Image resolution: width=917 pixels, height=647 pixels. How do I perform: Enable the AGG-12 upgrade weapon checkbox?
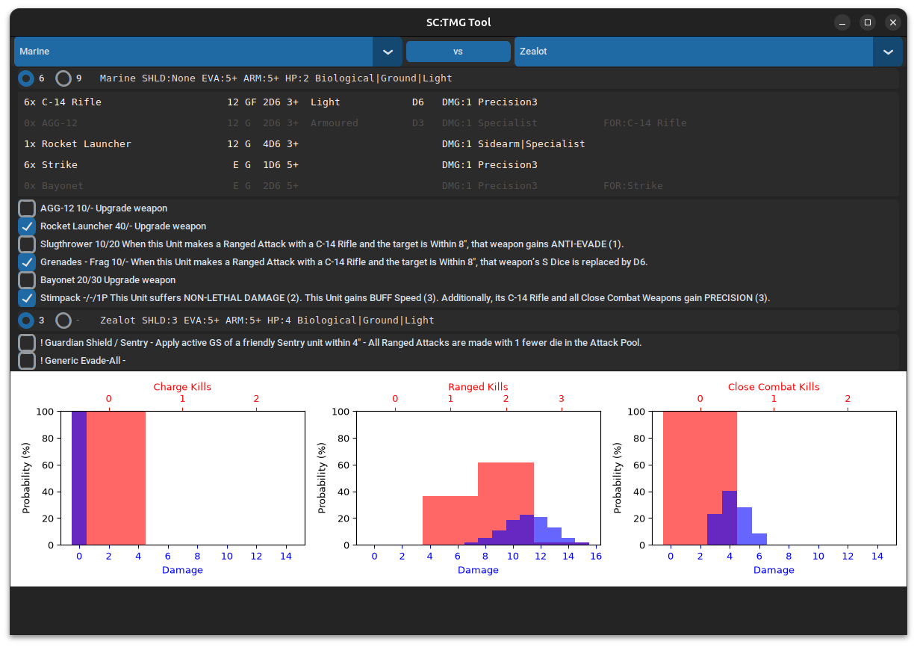point(27,208)
